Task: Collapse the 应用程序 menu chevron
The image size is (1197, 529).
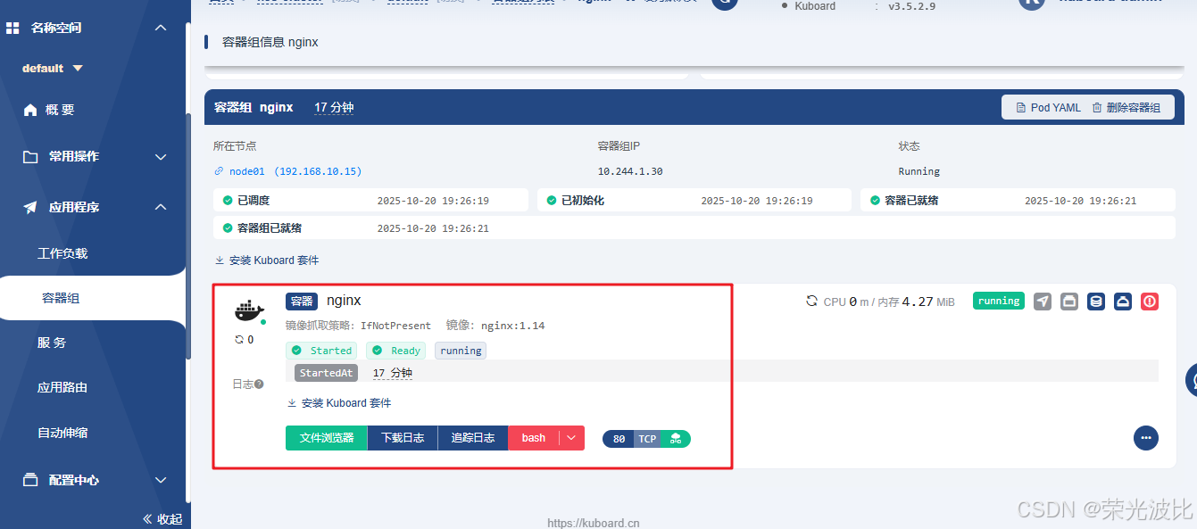Action: pyautogui.click(x=161, y=207)
